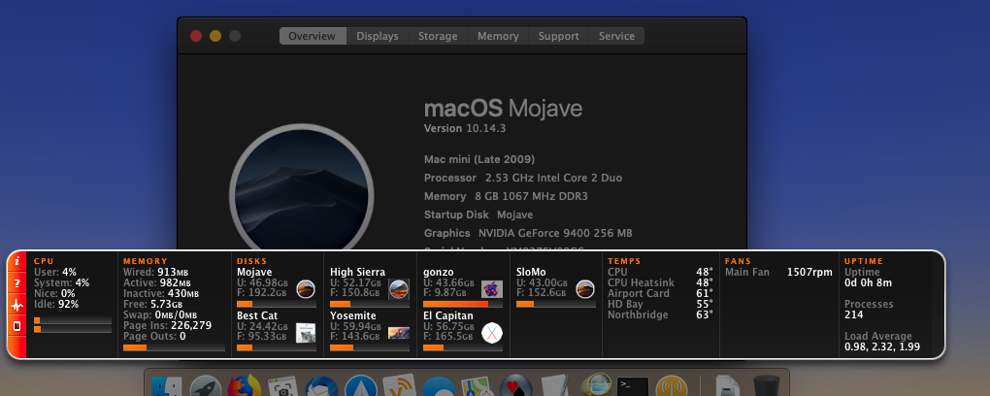Click the El Capitan disk X icon

tap(492, 333)
